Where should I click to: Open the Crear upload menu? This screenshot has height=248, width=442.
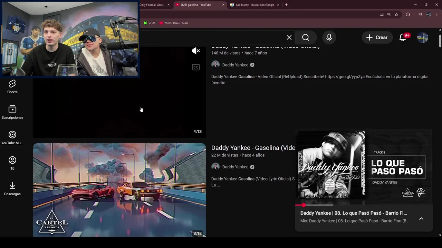click(x=377, y=38)
